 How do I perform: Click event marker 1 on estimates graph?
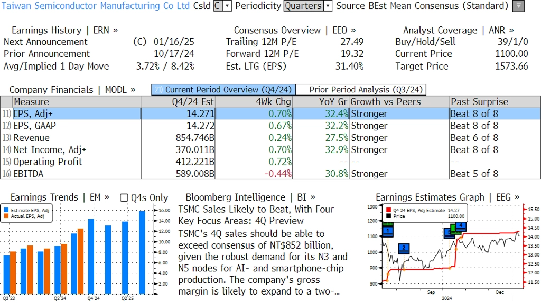[x=388, y=231]
